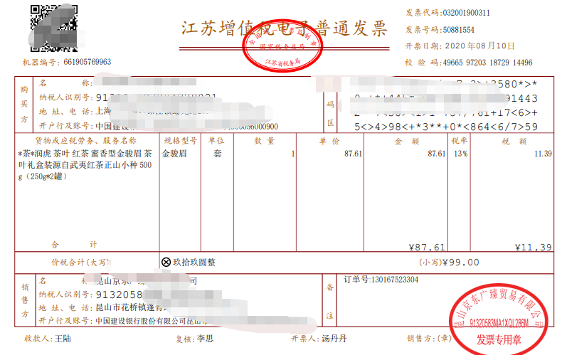Click the amount in words 玖拾玖圆整

(x=194, y=263)
